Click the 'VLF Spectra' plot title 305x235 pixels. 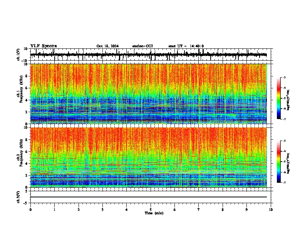(x=44, y=46)
